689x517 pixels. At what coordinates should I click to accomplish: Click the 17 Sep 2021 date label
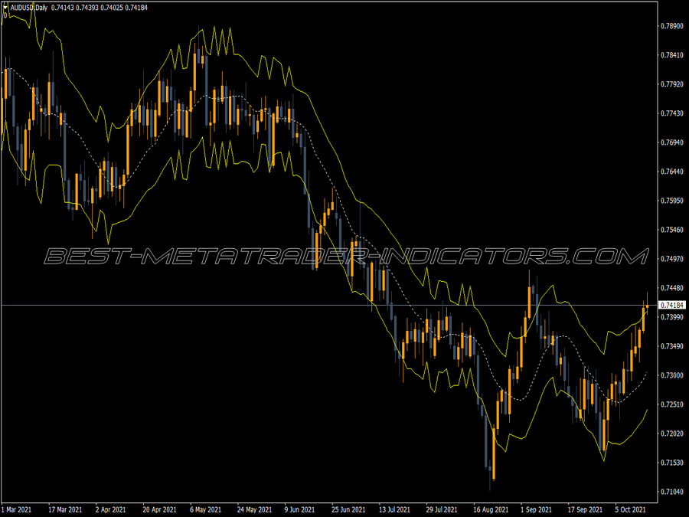point(584,509)
